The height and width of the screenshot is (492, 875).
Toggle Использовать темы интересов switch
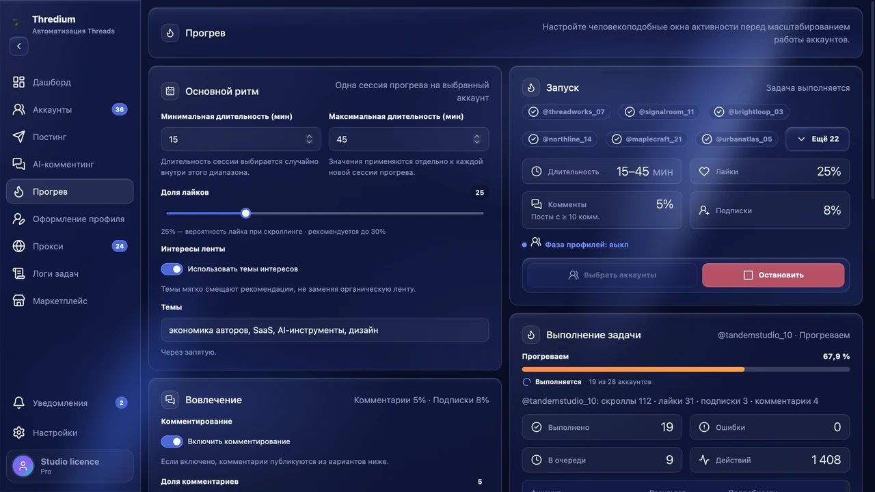click(172, 269)
